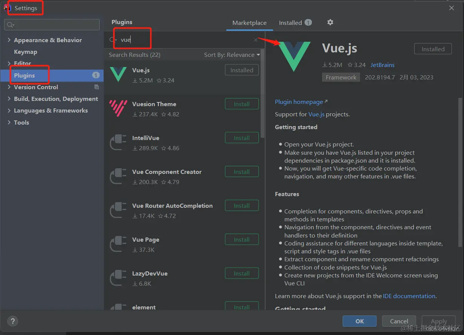464x335 pixels.
Task: Click the Vuesion Theme plugin icon
Action: 118,108
